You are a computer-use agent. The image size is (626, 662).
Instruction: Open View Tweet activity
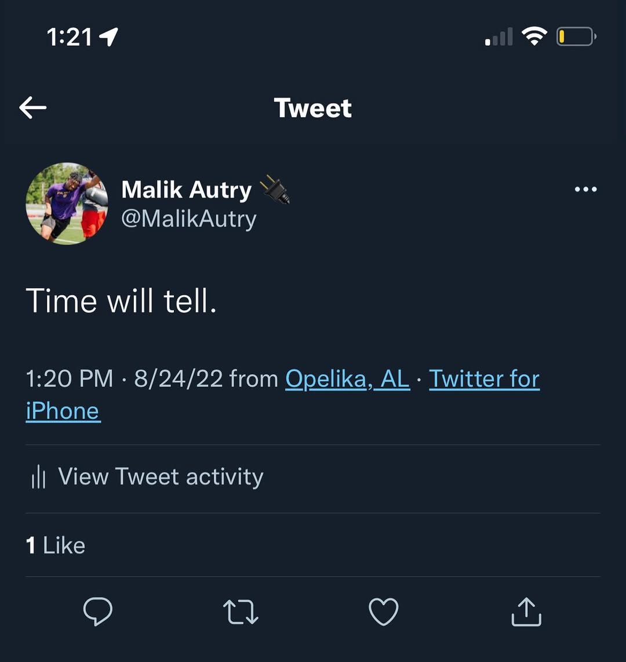161,477
